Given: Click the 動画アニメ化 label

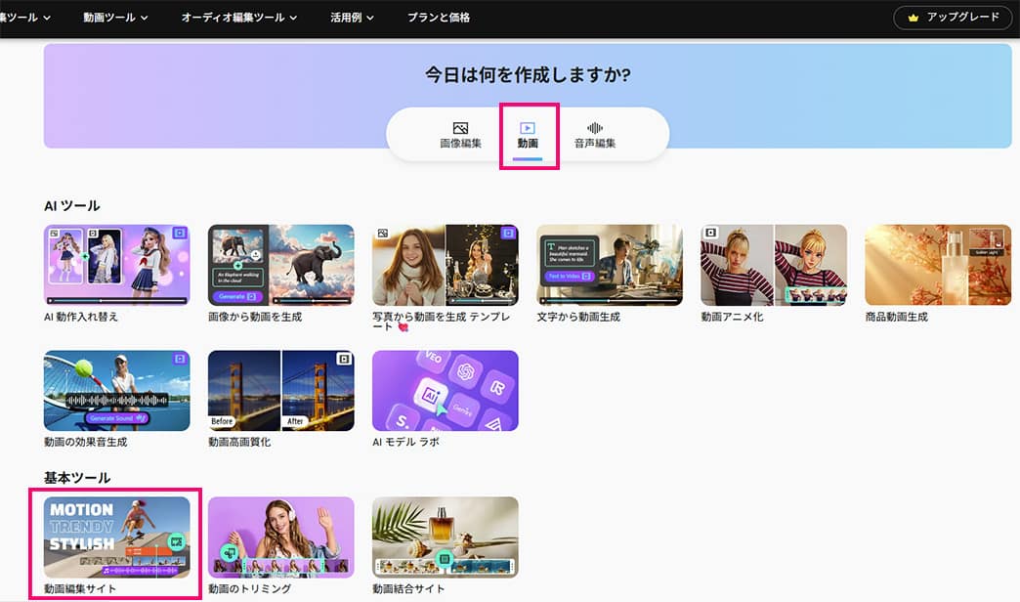Looking at the screenshot, I should pyautogui.click(x=732, y=317).
